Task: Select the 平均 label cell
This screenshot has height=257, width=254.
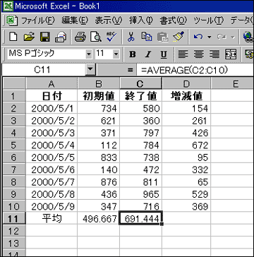Action: coord(52,219)
